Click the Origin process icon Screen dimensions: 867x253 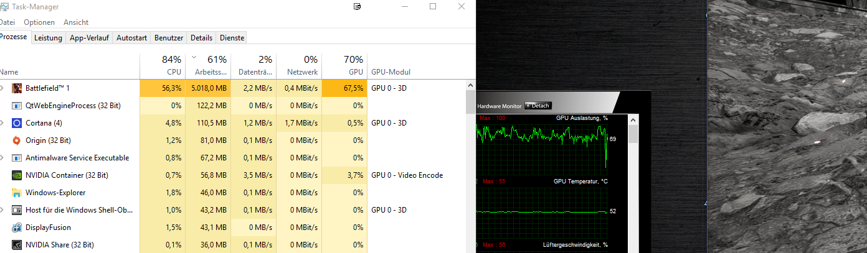[17, 140]
